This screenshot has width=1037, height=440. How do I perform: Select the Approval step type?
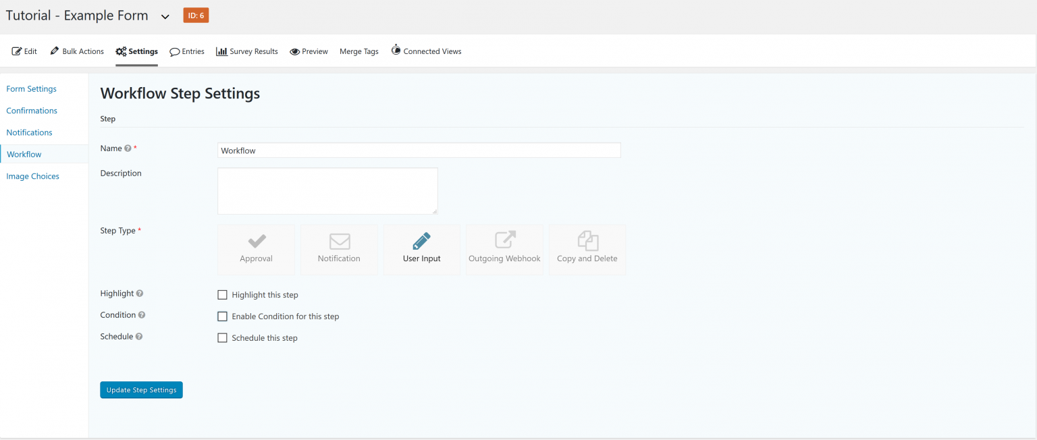256,249
